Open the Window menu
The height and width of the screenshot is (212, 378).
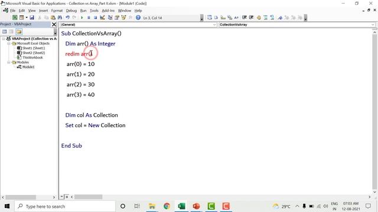[125, 11]
